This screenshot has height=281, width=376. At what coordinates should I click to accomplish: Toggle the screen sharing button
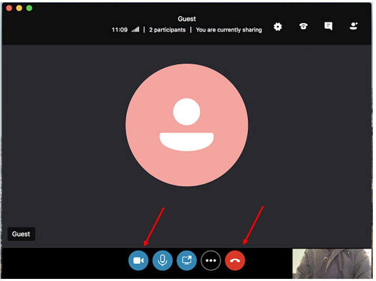pyautogui.click(x=187, y=260)
